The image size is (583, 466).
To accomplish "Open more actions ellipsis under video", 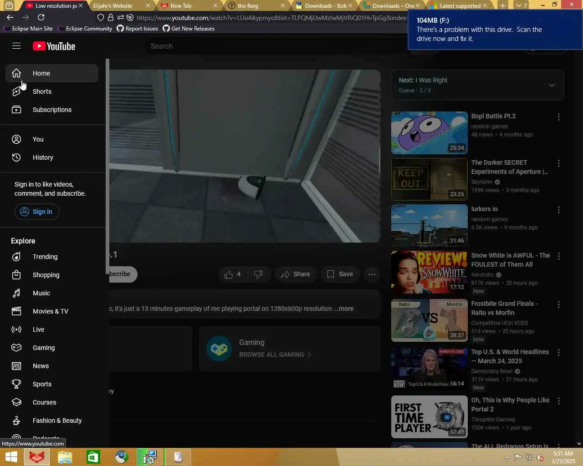I will click(x=372, y=274).
